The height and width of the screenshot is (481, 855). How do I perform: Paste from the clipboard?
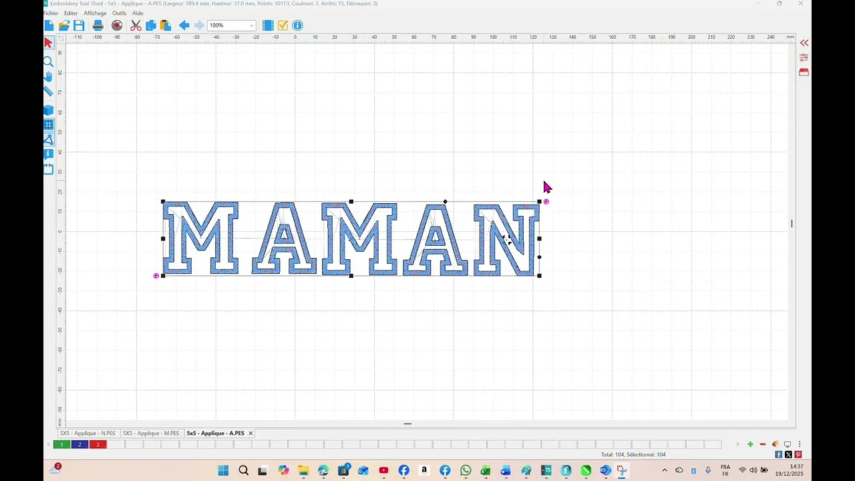click(x=166, y=25)
